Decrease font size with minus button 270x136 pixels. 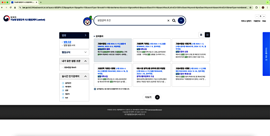257,16
